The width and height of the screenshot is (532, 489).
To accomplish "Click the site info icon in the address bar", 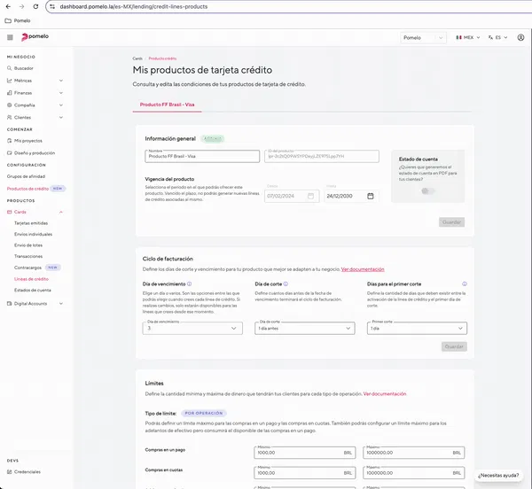I will [52, 6].
